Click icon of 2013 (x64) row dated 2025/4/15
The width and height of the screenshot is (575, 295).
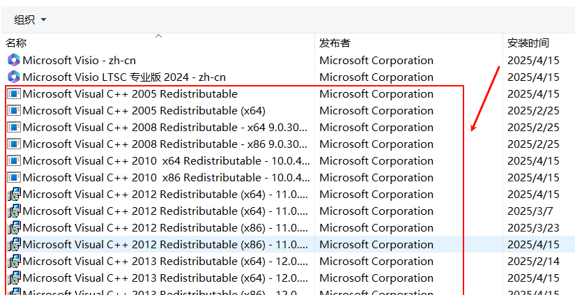pos(14,278)
